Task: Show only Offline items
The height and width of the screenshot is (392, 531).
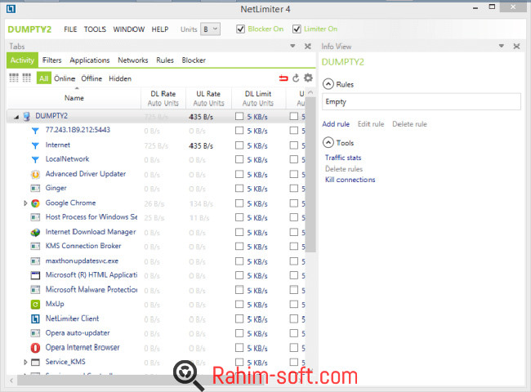Action: coord(91,78)
